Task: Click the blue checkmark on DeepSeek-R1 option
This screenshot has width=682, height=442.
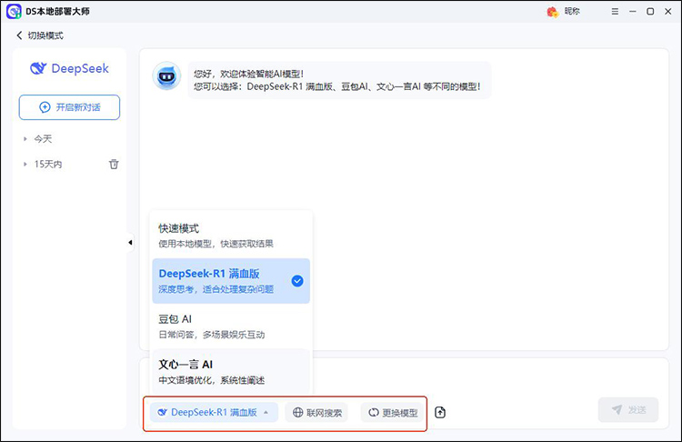Action: click(x=297, y=281)
